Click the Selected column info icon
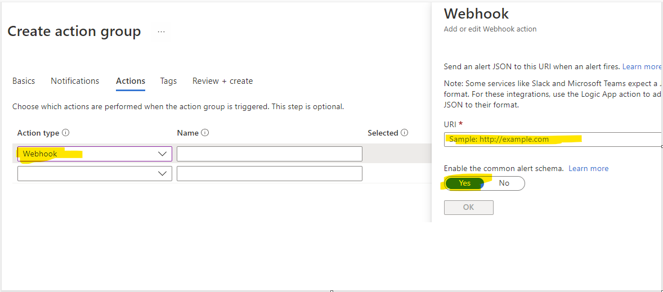The image size is (663, 292). pos(404,133)
